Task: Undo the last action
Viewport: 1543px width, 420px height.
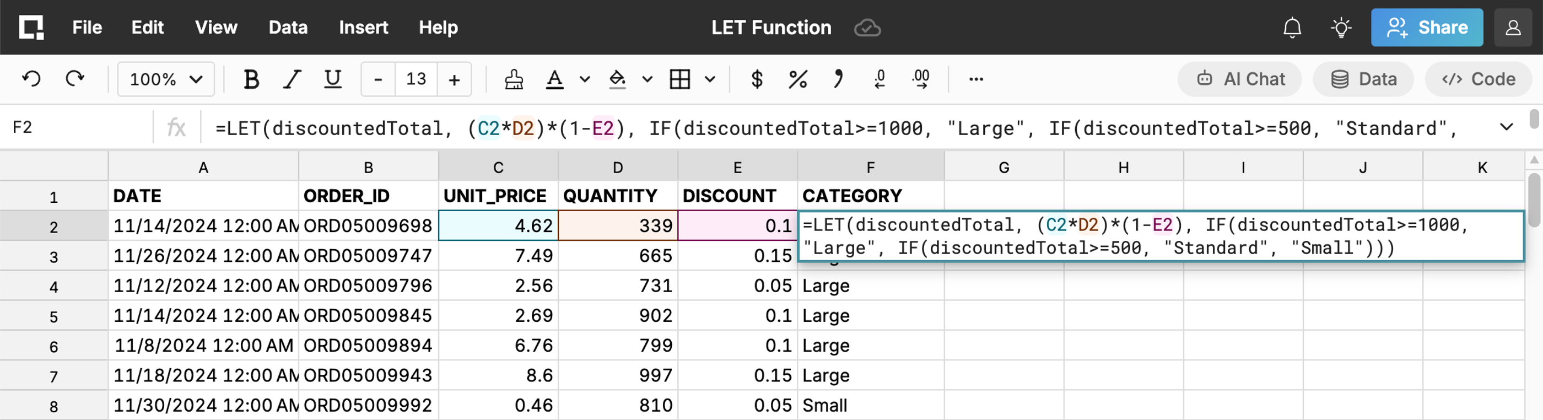Action: (31, 79)
